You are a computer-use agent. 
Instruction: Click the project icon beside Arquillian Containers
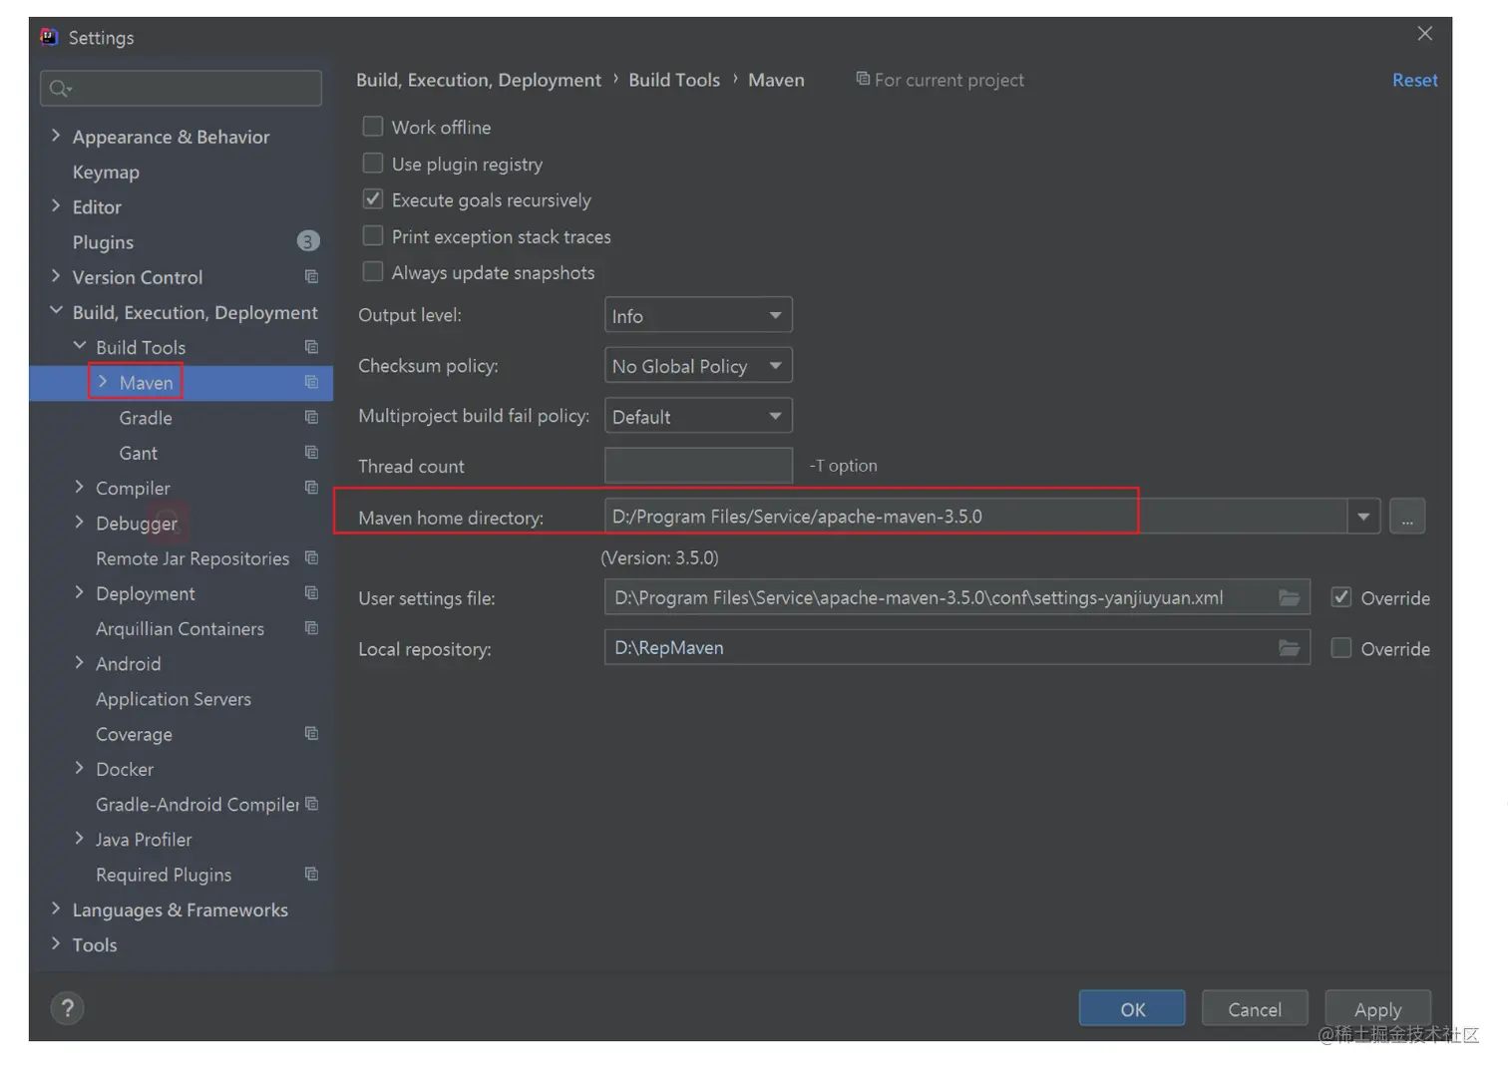[x=311, y=627]
